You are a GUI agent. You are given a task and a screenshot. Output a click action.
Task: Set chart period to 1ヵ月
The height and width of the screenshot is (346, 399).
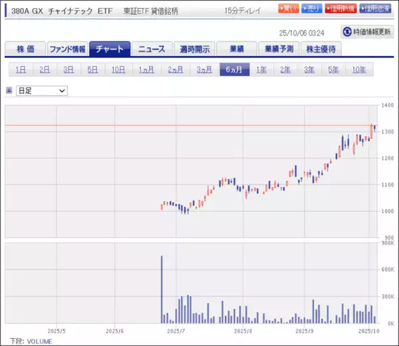point(146,70)
